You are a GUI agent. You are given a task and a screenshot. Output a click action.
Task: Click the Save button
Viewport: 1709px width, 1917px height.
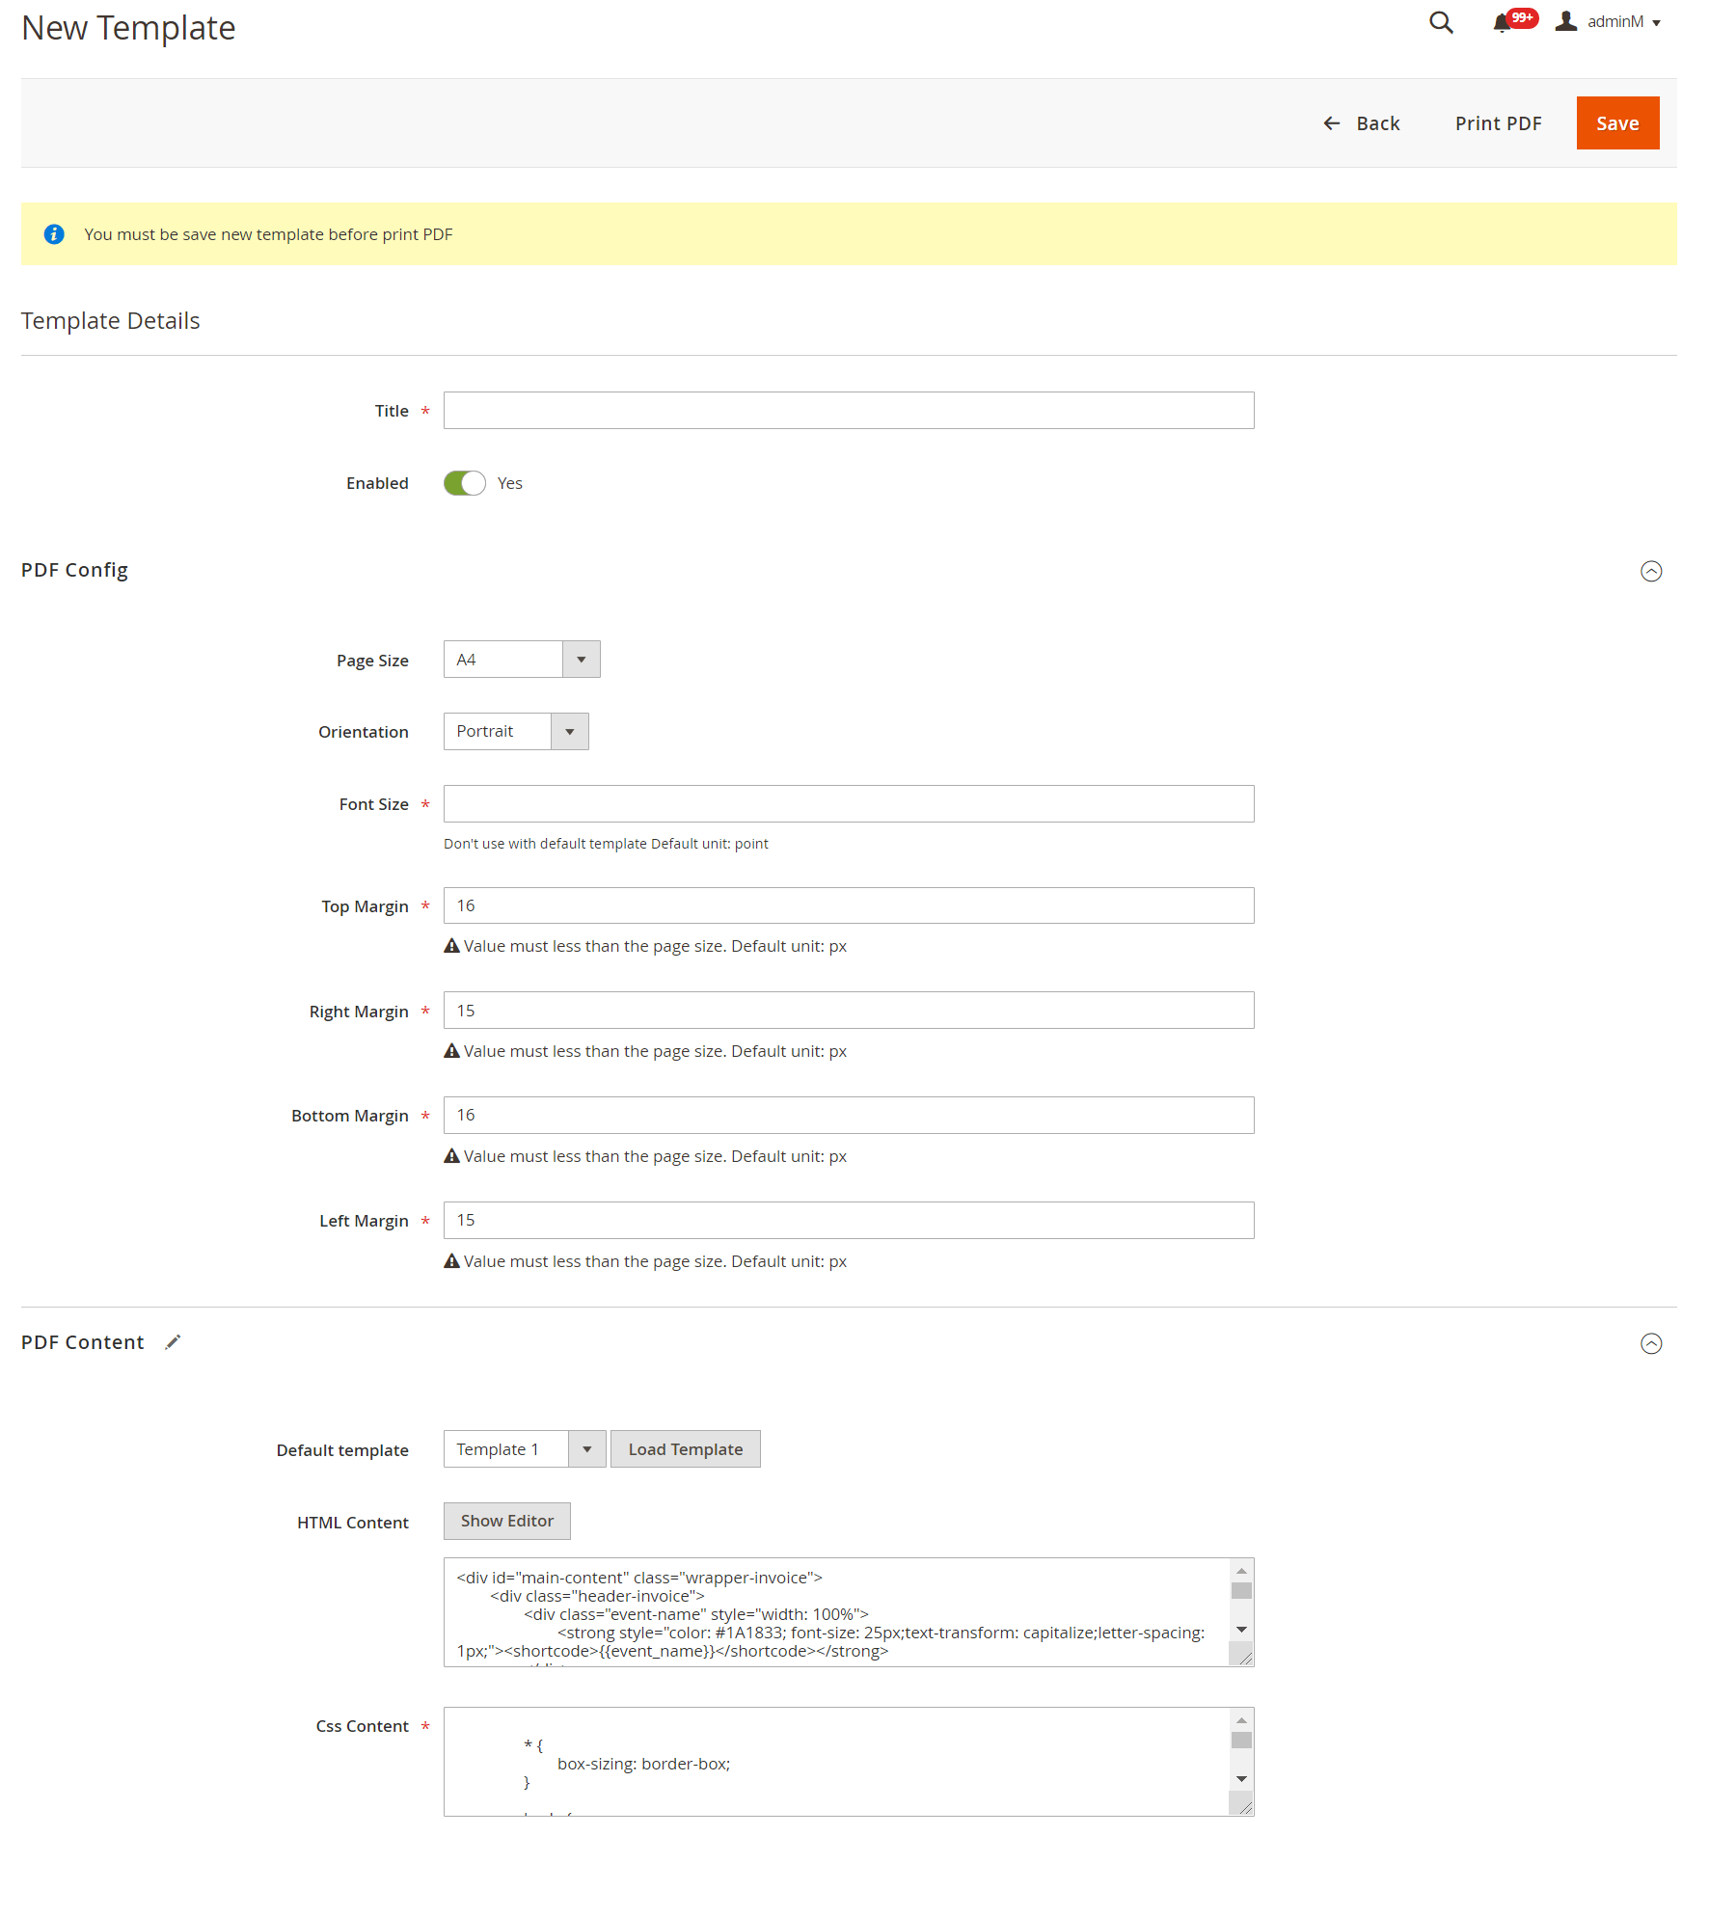(x=1617, y=123)
